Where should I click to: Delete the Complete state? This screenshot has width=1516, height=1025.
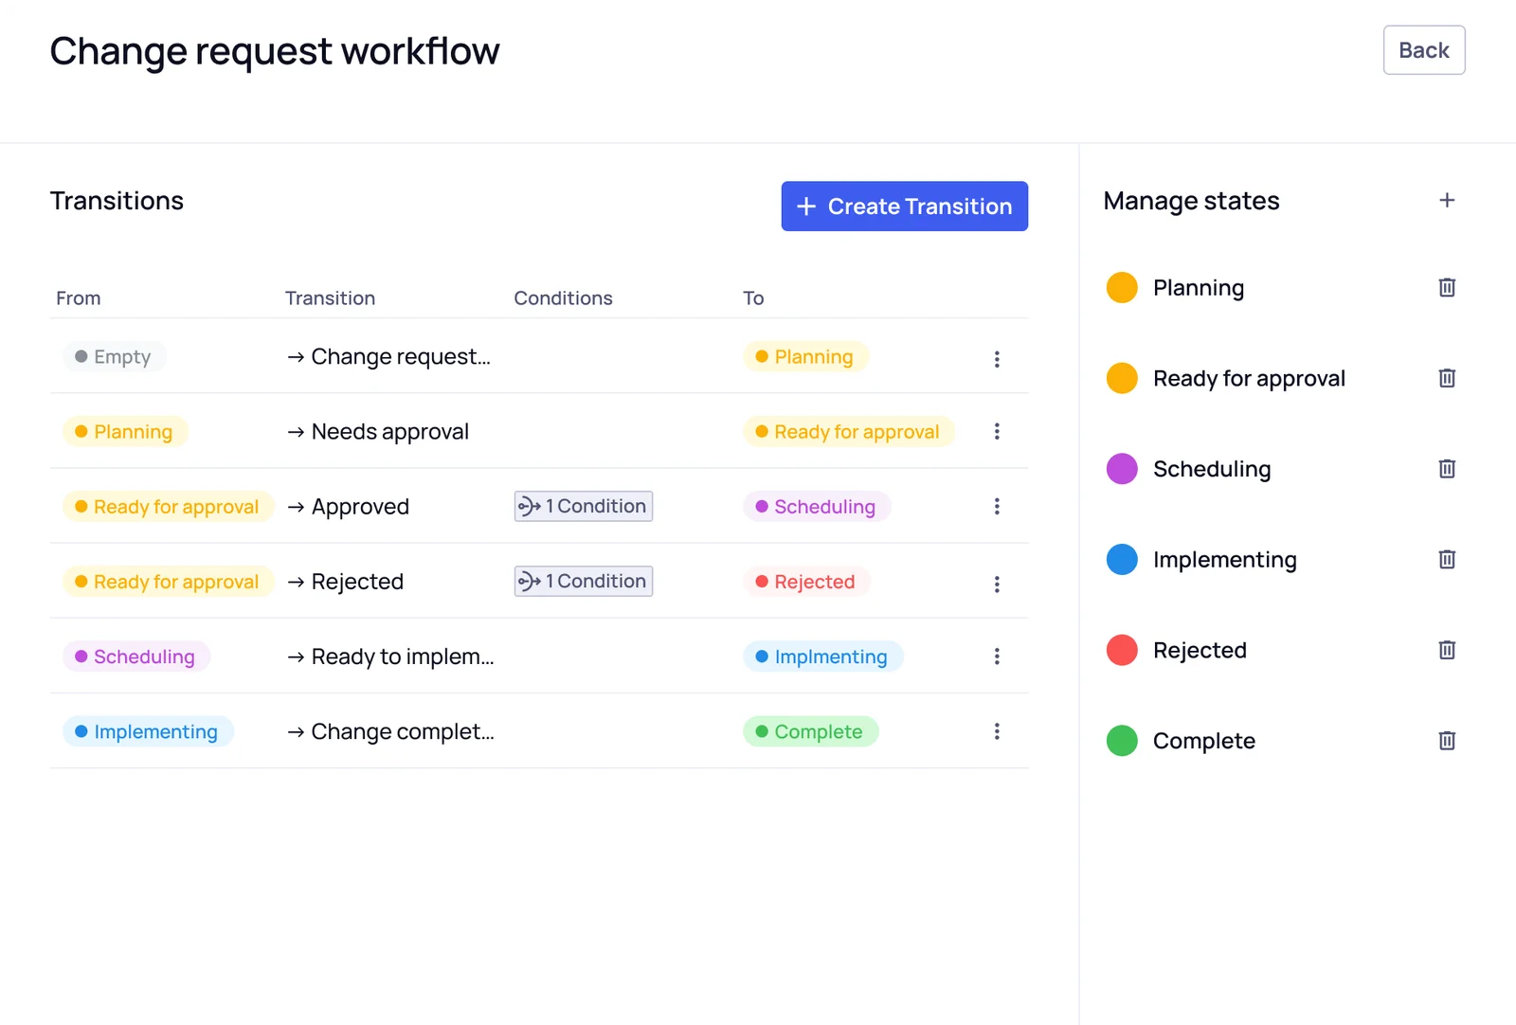[x=1447, y=740]
